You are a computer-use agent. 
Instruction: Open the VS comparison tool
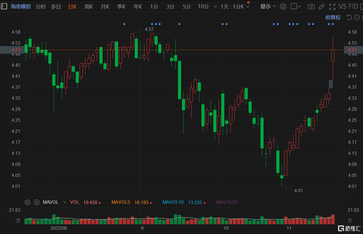(x=342, y=6)
